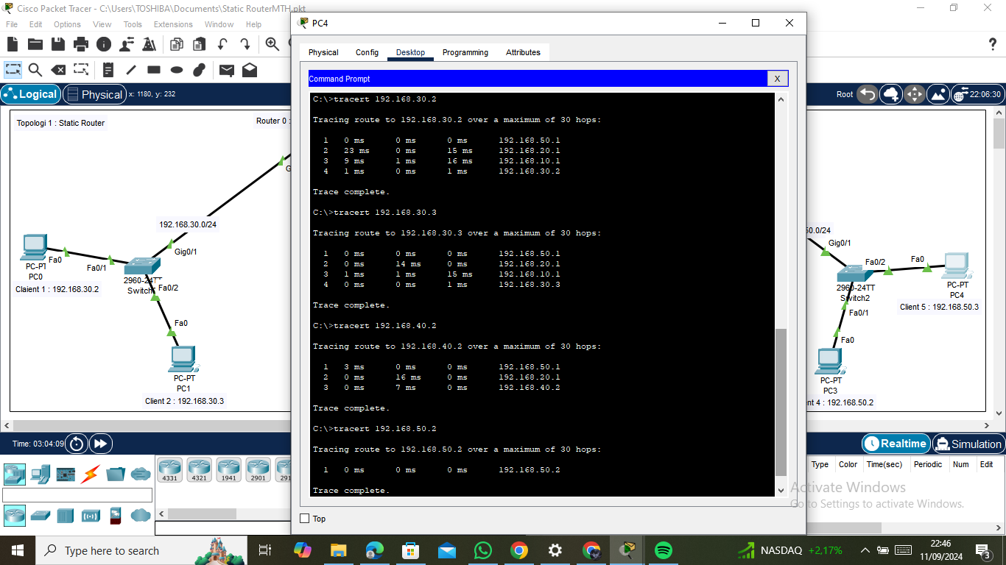Click the Add Simple PDU envelope

227,70
